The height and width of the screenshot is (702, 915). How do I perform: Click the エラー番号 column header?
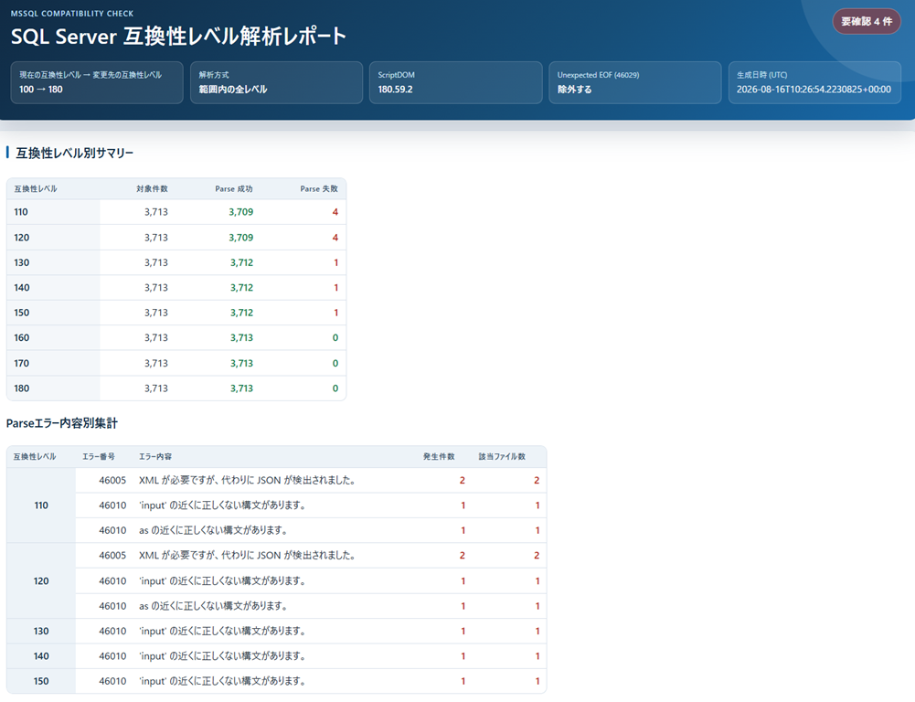(99, 456)
